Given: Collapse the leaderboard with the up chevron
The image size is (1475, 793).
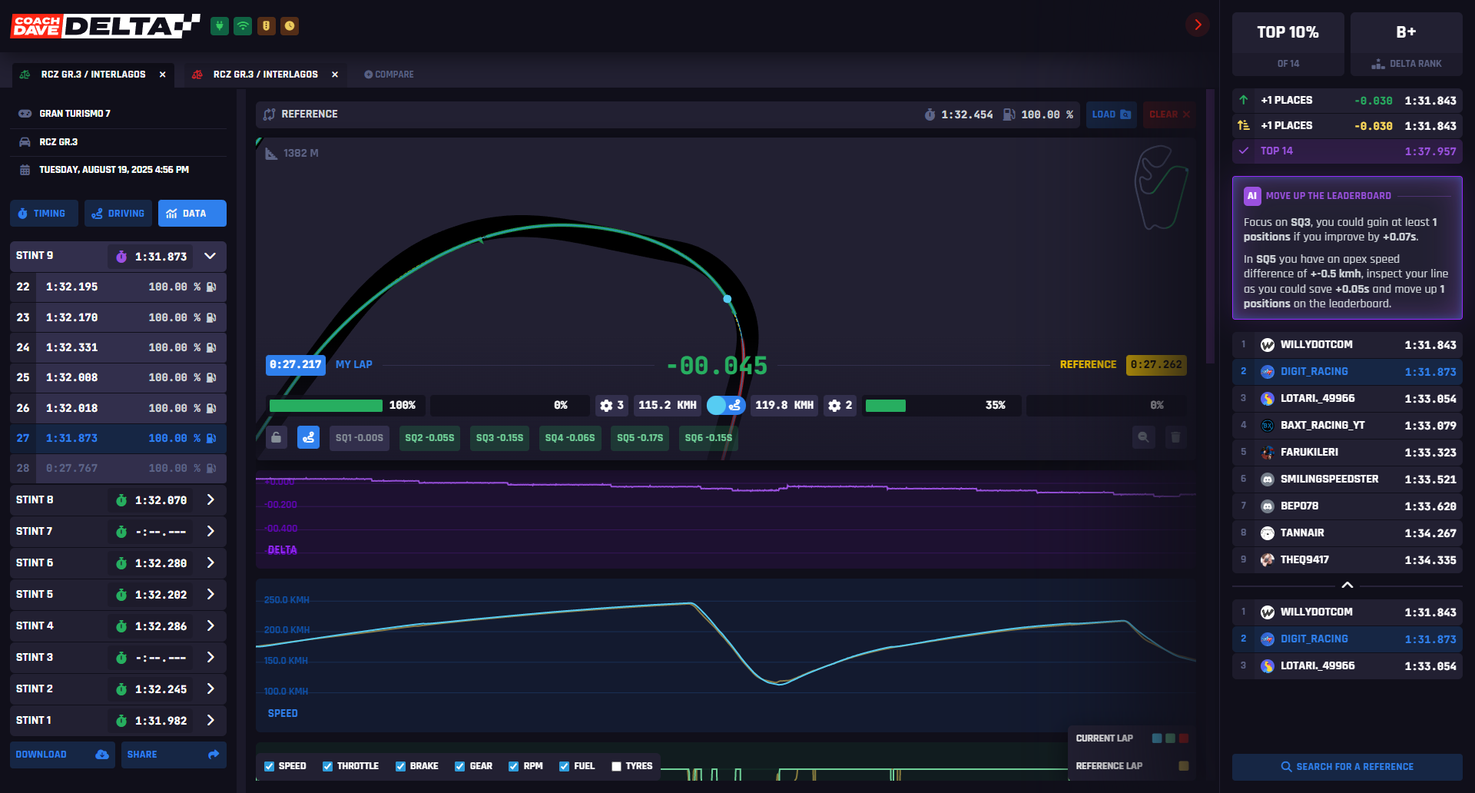Looking at the screenshot, I should click(1347, 586).
